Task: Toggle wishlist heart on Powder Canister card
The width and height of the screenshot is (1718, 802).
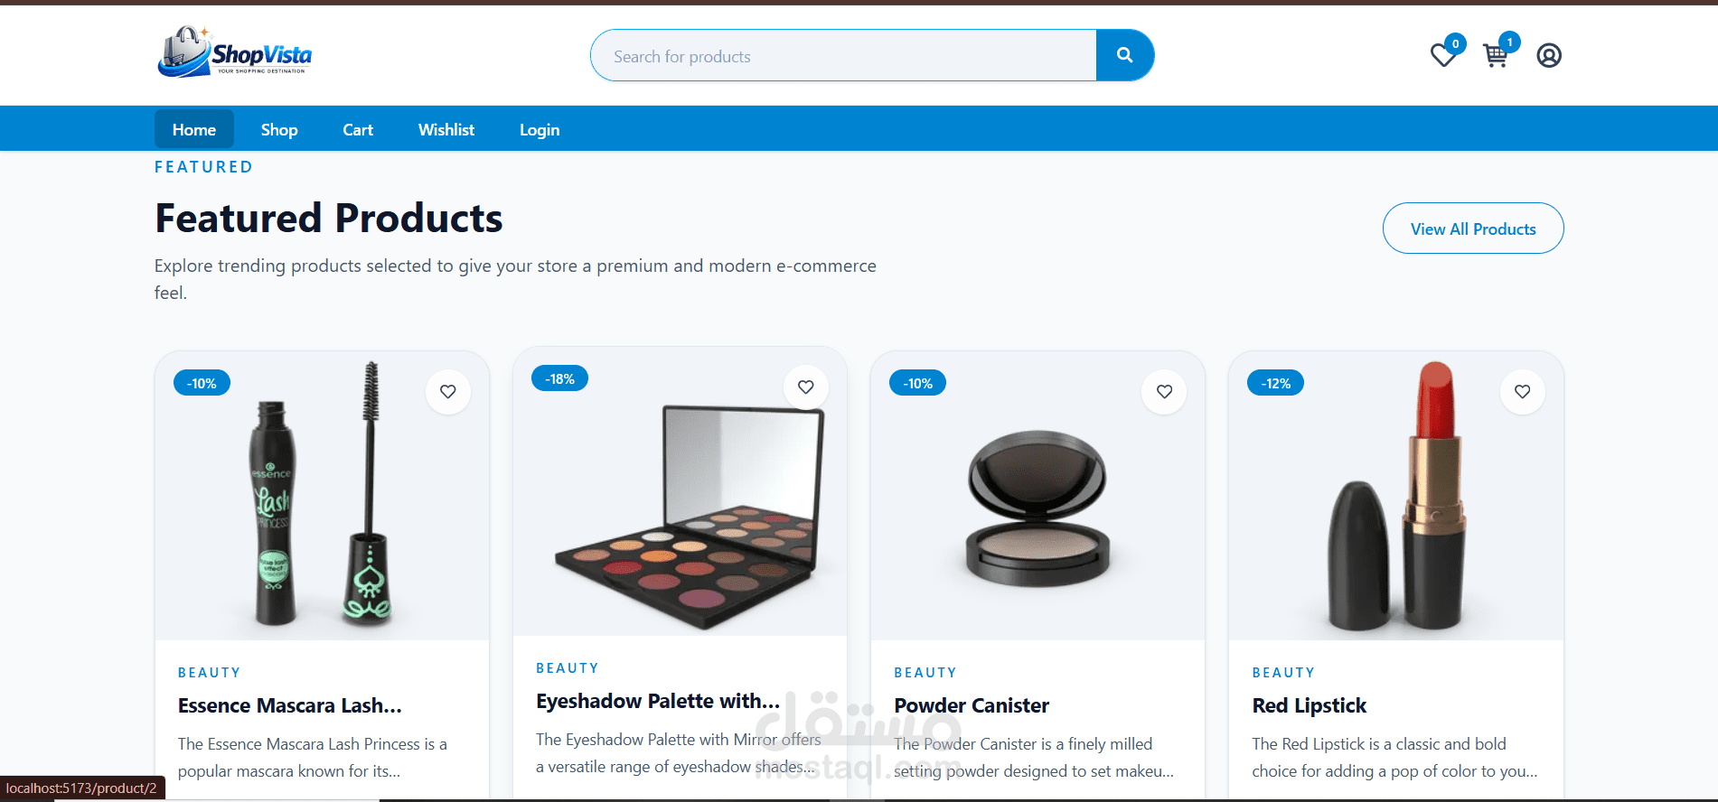Action: pos(1164,391)
